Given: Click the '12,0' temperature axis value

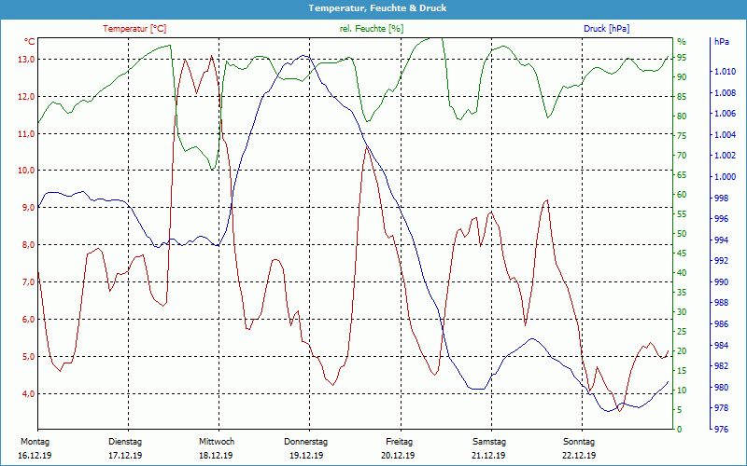Looking at the screenshot, I should pos(26,97).
